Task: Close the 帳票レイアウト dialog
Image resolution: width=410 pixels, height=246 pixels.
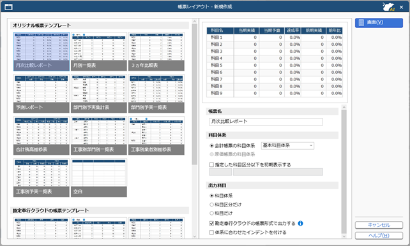Action: [x=401, y=7]
